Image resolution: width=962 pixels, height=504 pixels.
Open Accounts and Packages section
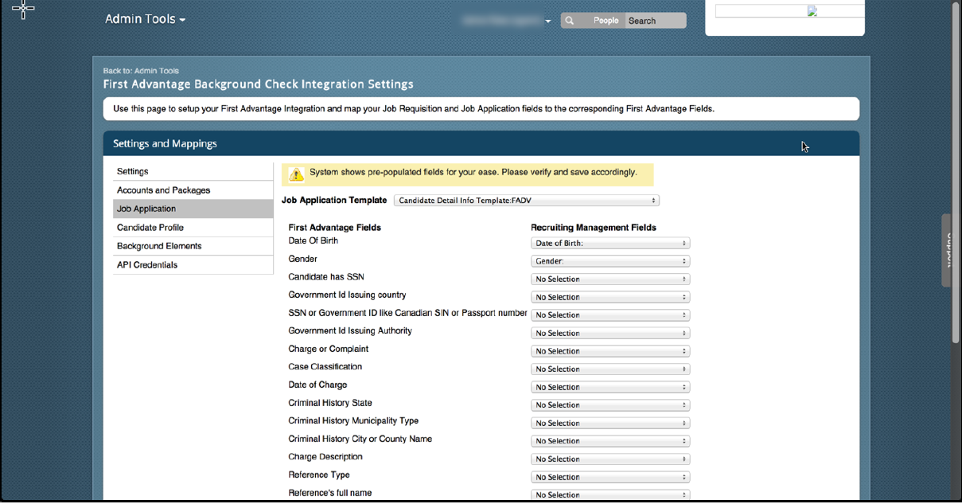click(193, 190)
